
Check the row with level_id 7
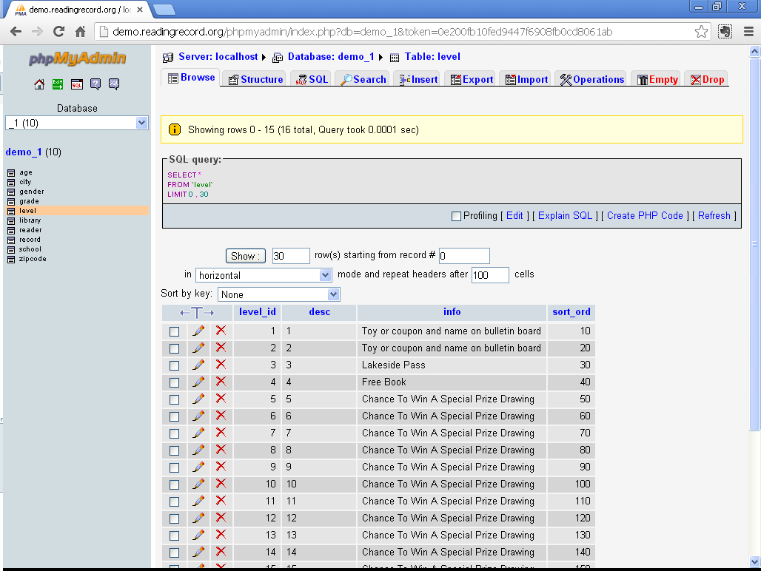coord(174,433)
